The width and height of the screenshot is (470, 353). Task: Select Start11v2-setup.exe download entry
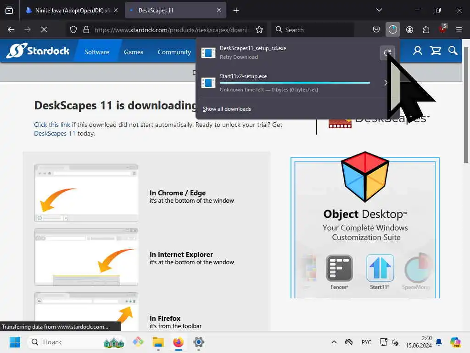tap(288, 83)
